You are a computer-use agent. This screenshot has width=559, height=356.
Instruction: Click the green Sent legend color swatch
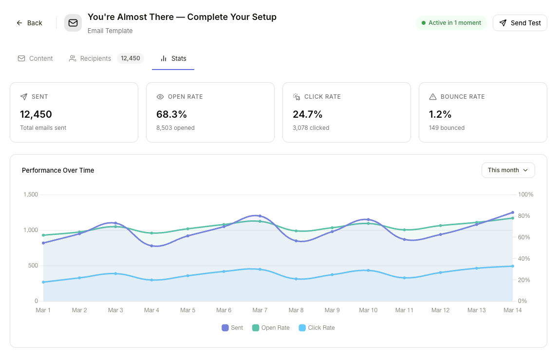(255, 327)
